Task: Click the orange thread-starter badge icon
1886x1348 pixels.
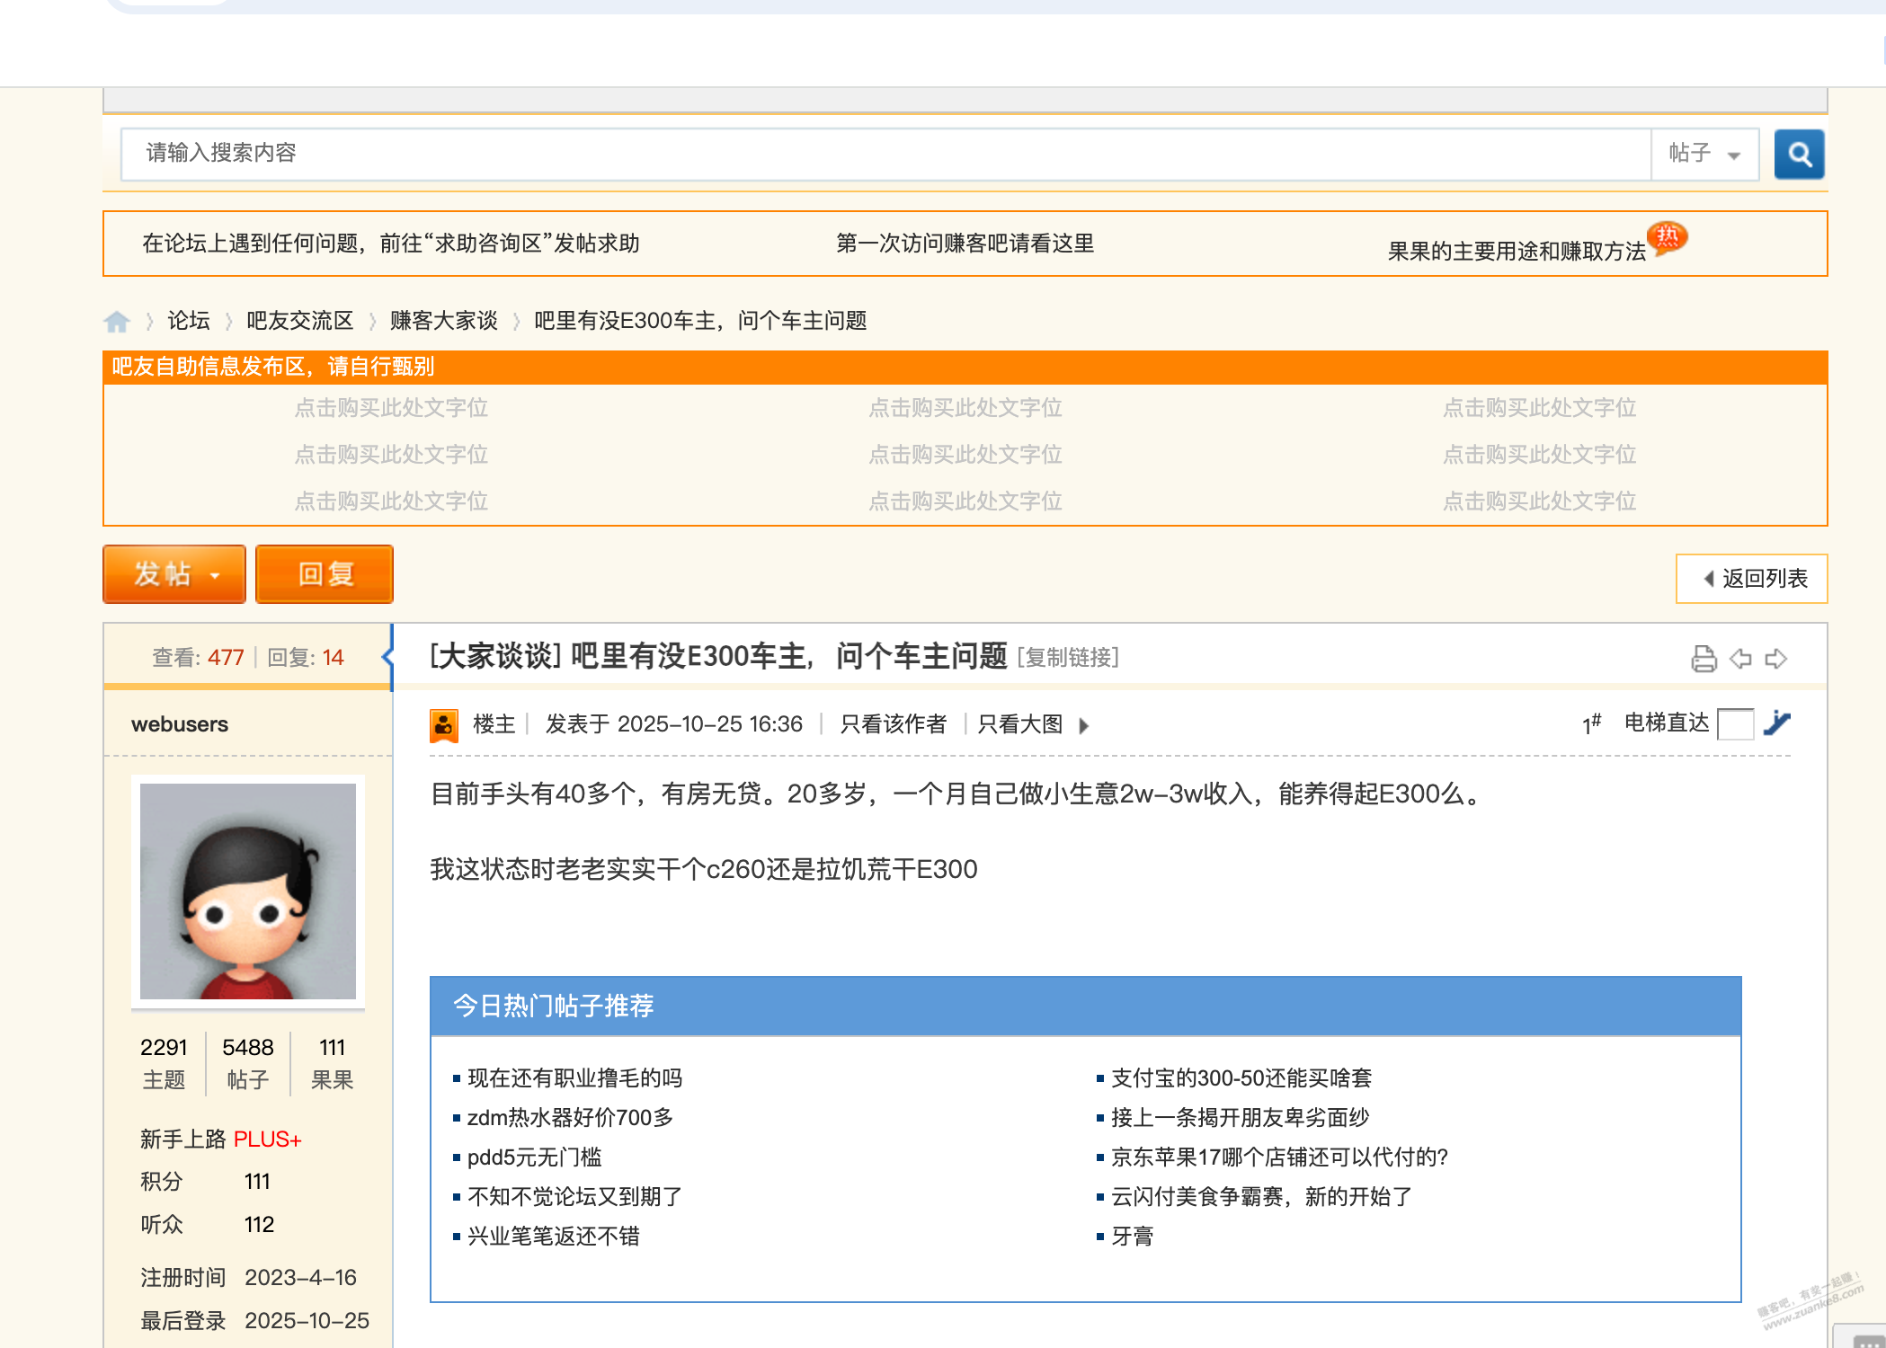Action: (443, 724)
